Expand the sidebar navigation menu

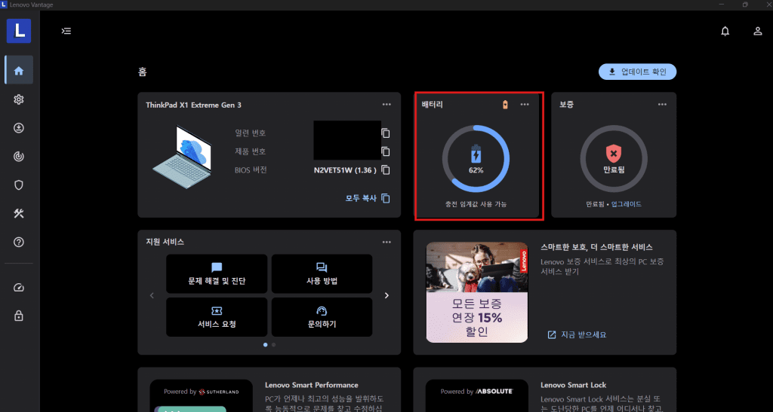click(x=66, y=31)
